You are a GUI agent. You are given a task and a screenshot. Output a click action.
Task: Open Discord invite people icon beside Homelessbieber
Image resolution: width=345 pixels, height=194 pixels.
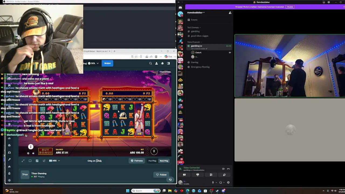tap(230, 13)
